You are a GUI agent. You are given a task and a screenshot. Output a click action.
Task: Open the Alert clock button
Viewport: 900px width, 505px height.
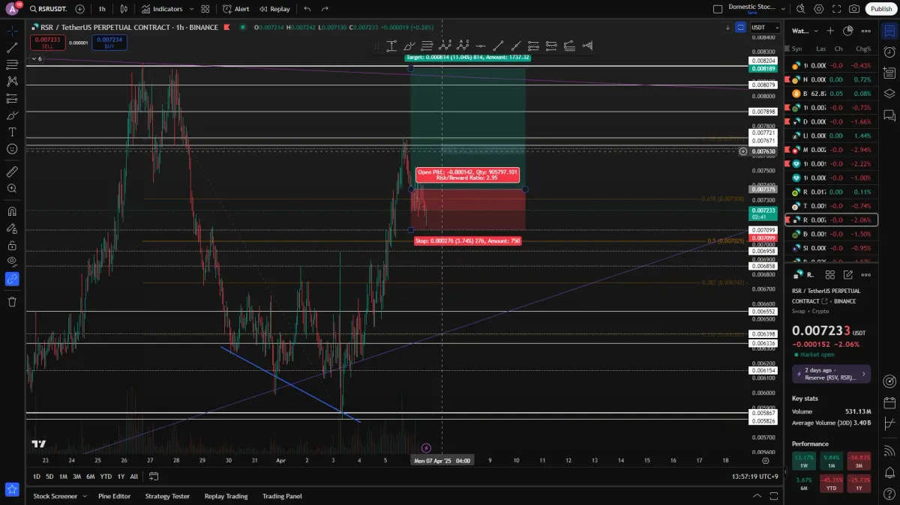[236, 9]
